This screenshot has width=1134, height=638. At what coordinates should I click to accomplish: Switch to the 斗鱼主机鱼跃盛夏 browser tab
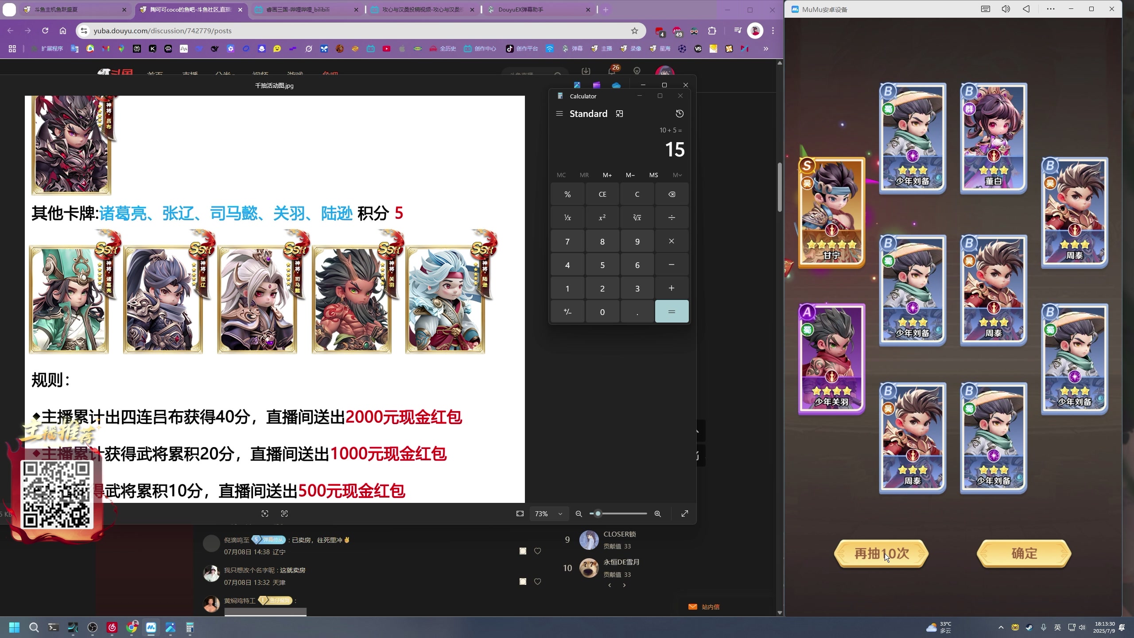[74, 9]
